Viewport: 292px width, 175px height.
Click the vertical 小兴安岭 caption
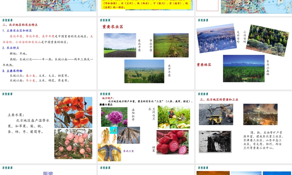click(245, 37)
